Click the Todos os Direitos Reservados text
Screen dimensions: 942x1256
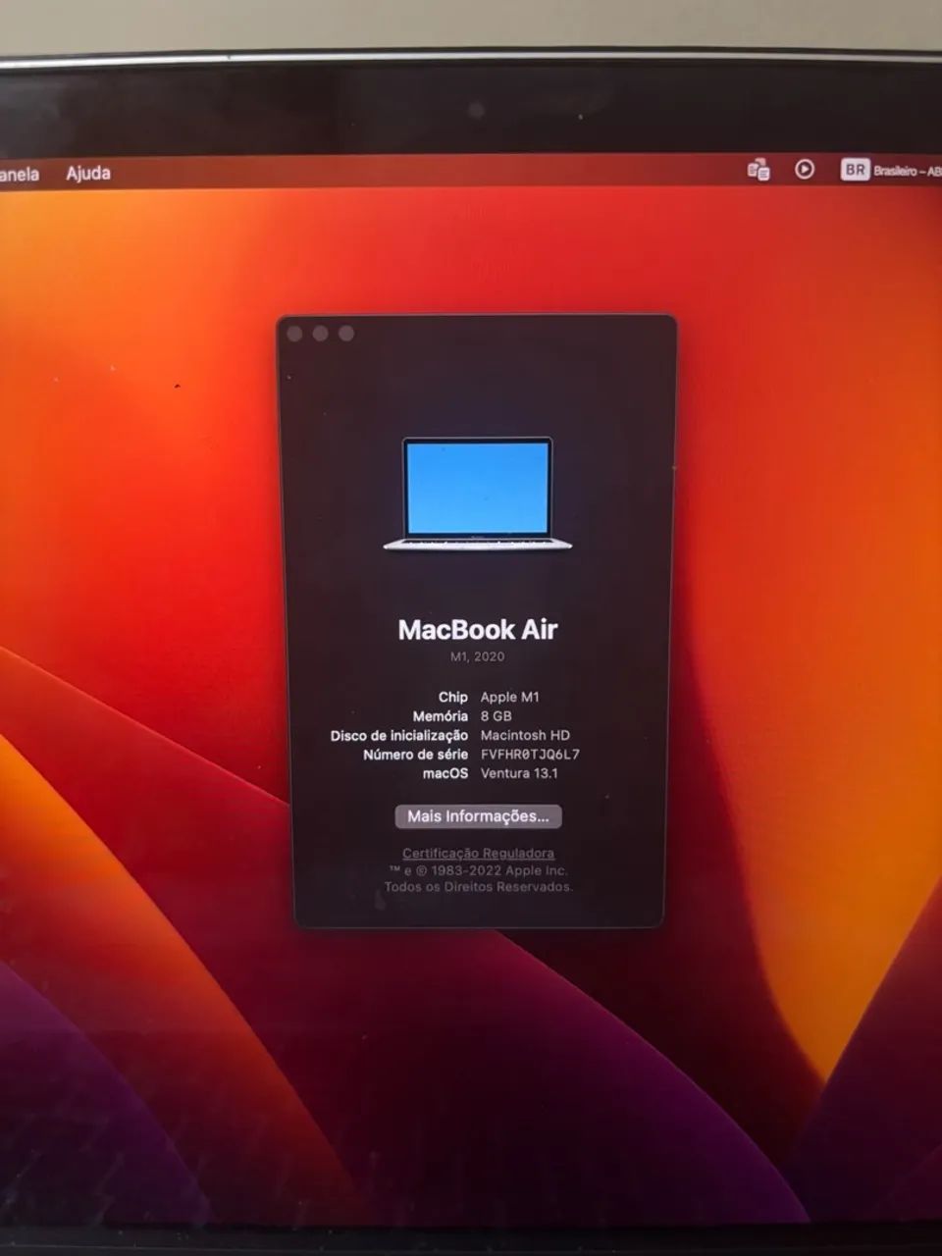tap(478, 887)
